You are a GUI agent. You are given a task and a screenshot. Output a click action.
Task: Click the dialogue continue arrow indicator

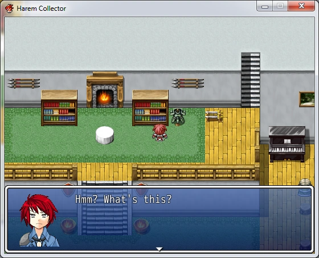[x=159, y=249]
